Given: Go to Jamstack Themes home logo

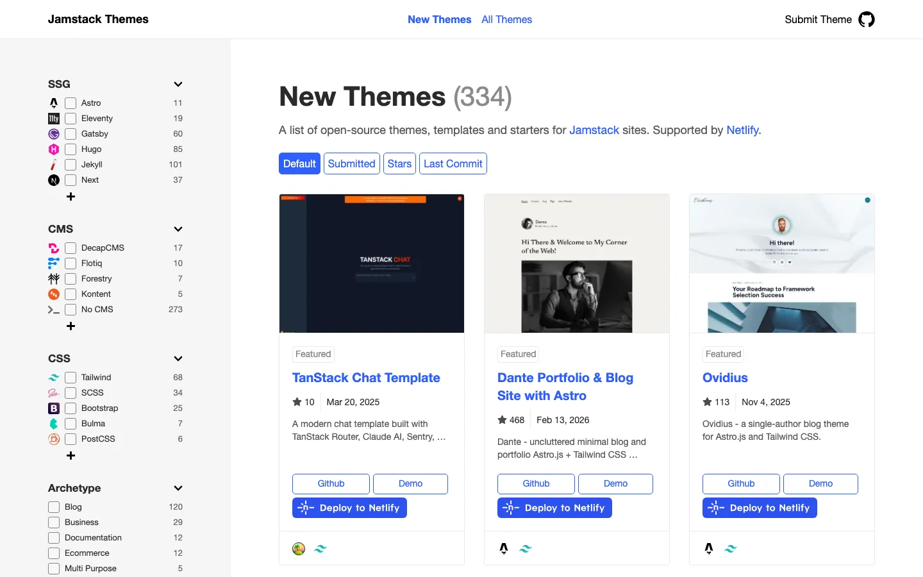Looking at the screenshot, I should click(98, 19).
